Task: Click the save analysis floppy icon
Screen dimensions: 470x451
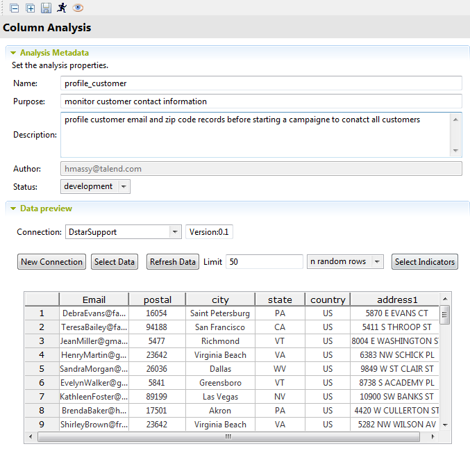Action: [46, 8]
